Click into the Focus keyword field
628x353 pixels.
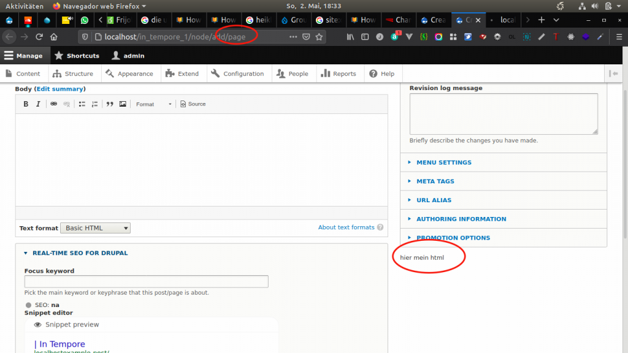[146, 281]
